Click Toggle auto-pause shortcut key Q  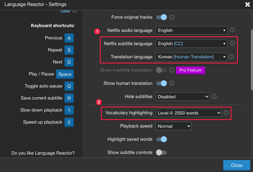(69, 86)
